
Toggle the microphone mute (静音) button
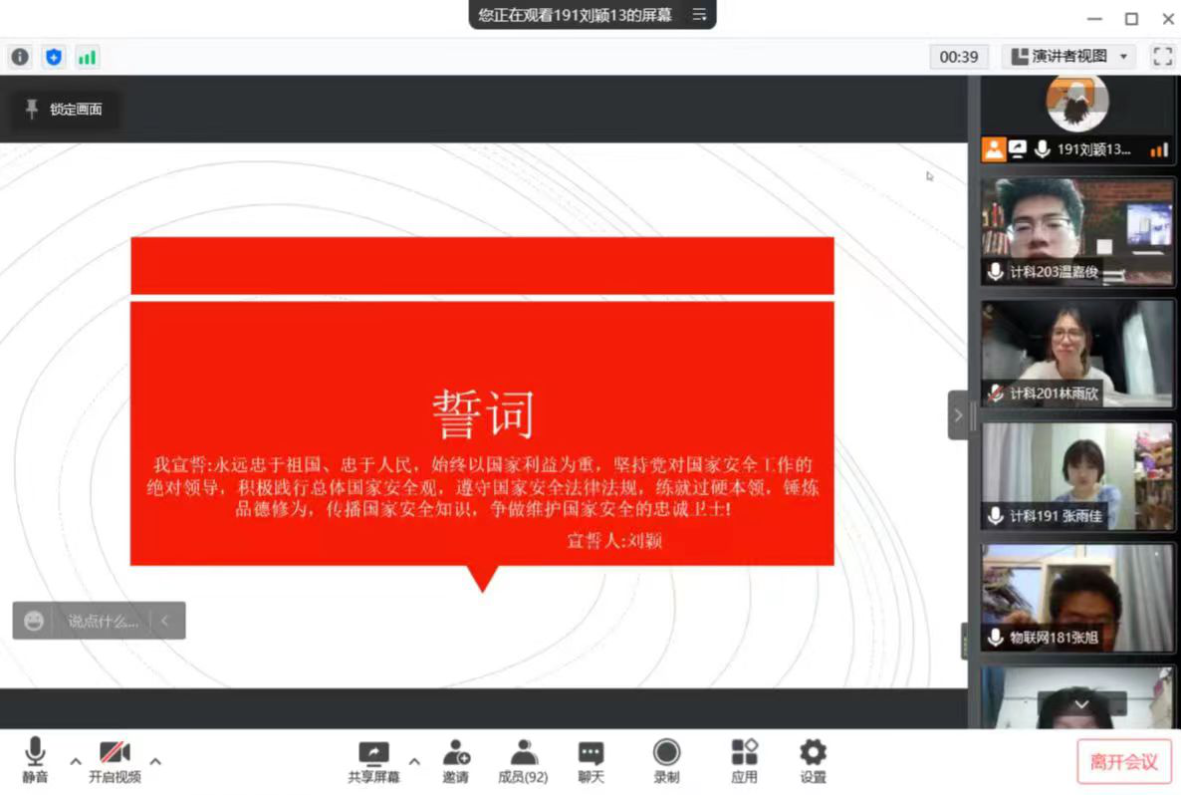[x=35, y=762]
